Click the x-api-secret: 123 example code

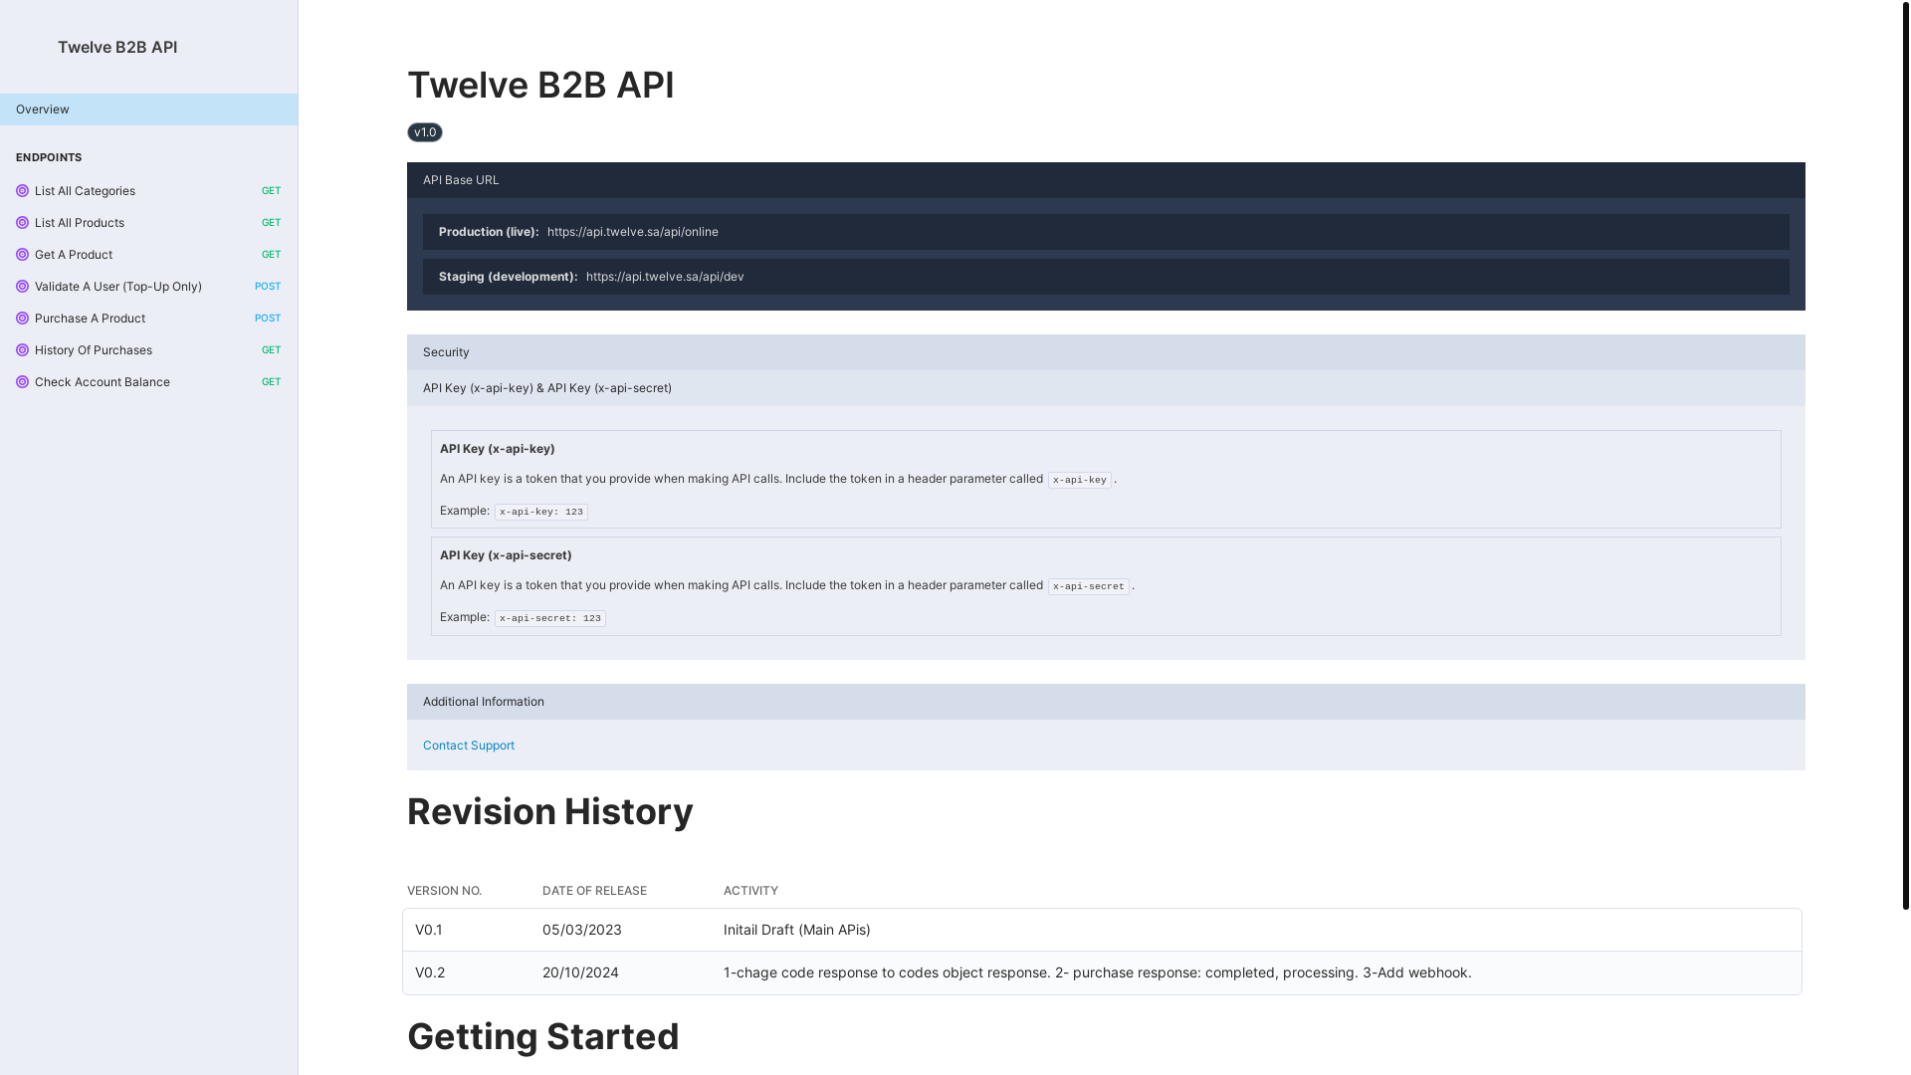[x=550, y=618]
